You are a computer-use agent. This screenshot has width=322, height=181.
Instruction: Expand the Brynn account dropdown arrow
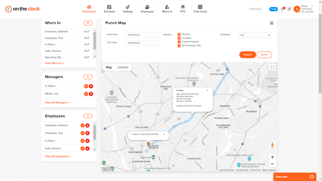(312, 6)
